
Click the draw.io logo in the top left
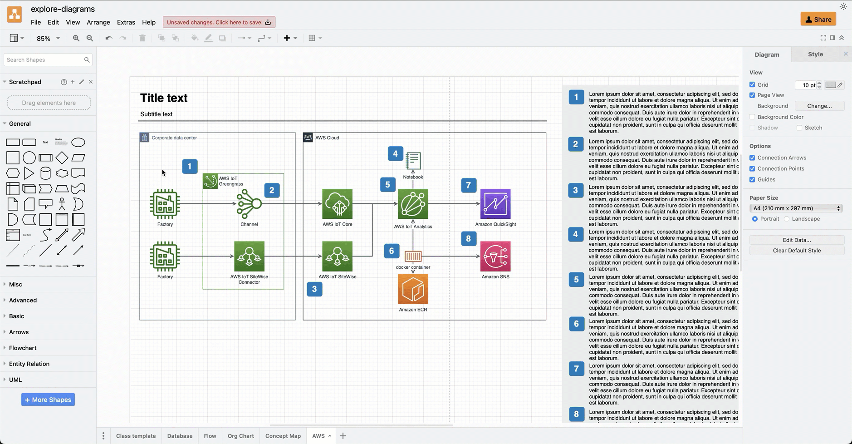click(x=14, y=14)
